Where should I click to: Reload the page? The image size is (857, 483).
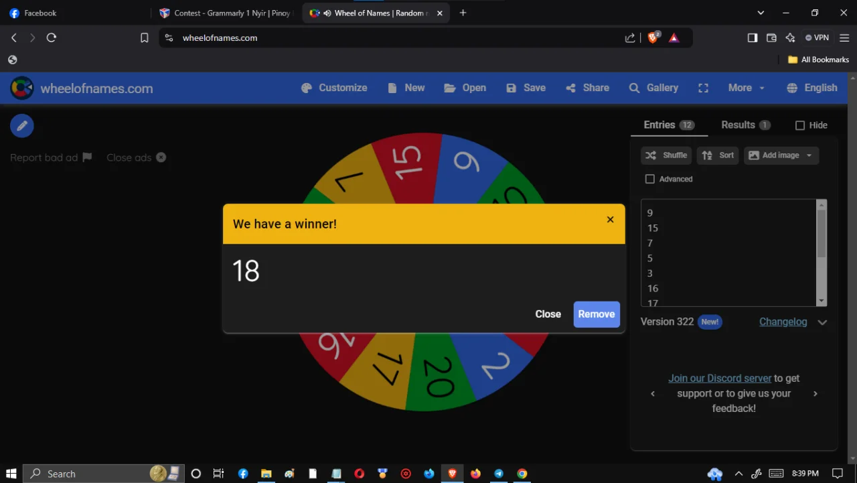click(x=52, y=38)
